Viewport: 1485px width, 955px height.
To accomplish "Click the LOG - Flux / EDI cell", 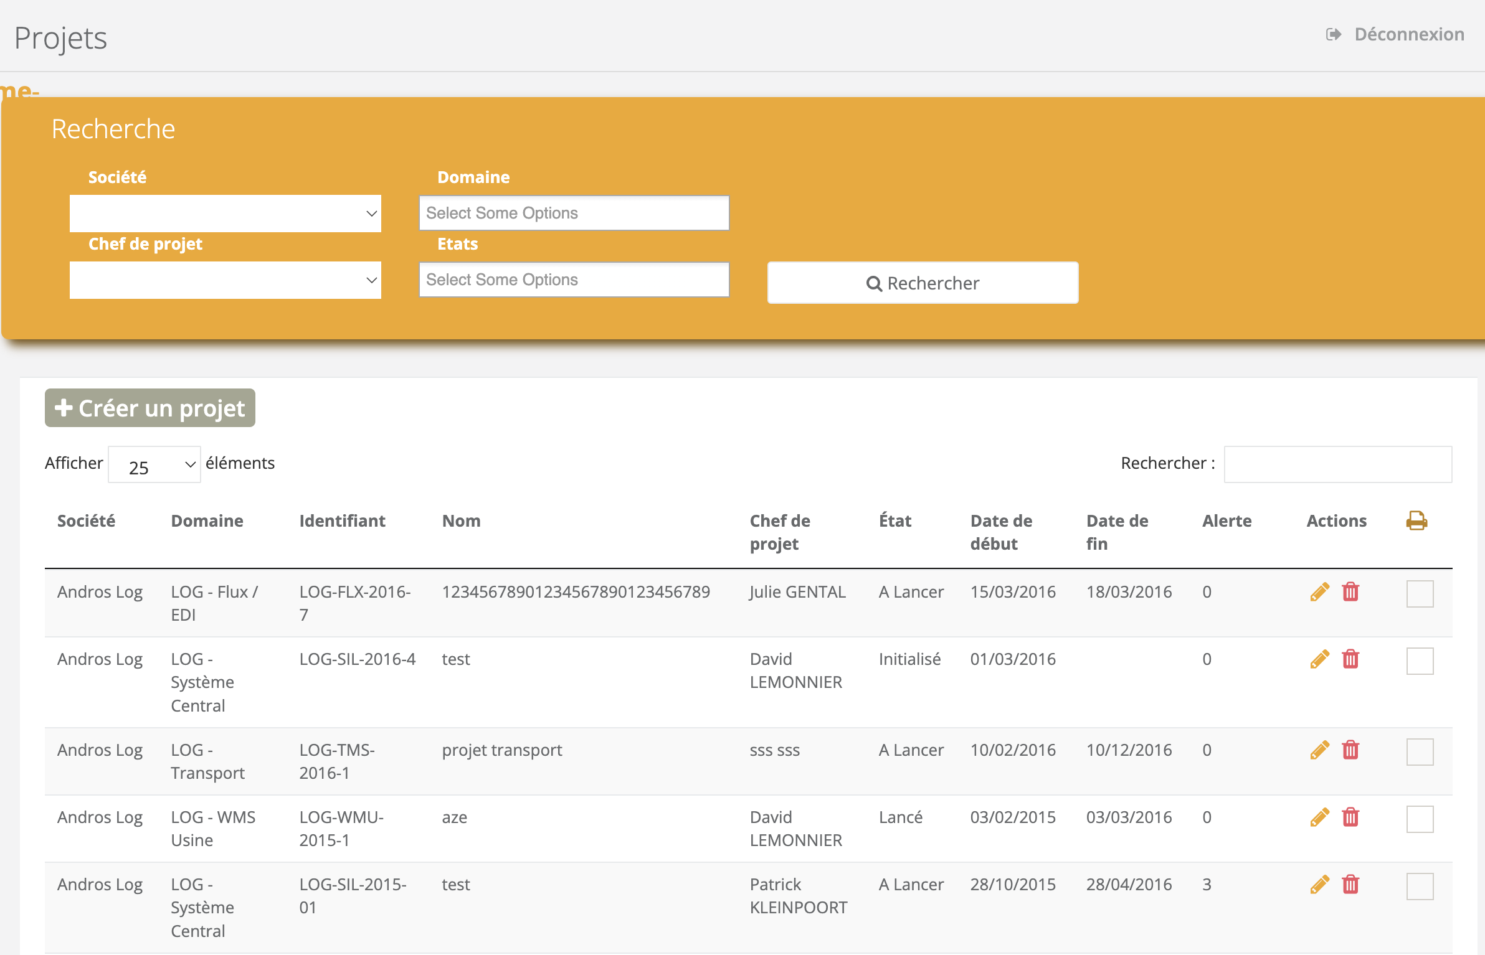I will 214,603.
